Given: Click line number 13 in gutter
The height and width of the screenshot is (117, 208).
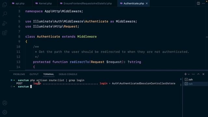Looking at the screenshot, I should pos(18,62).
